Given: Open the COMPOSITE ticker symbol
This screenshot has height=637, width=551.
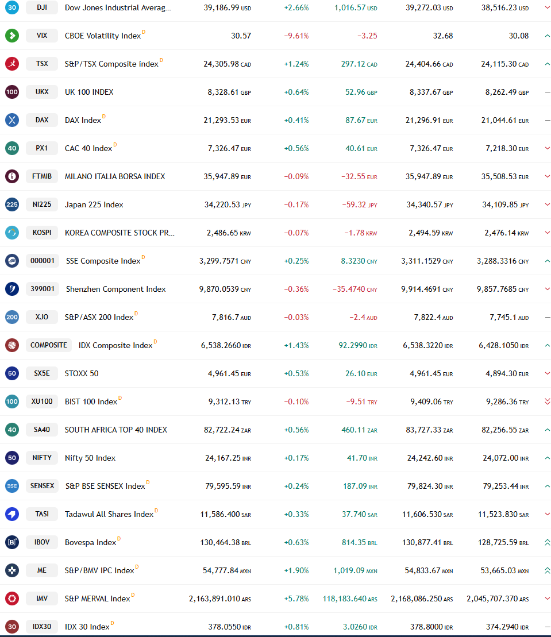Looking at the screenshot, I should pos(49,345).
